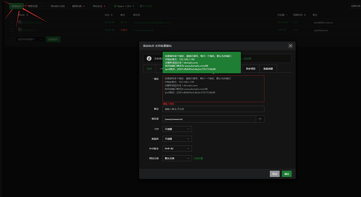
Task: Sort by the 状态 (status) column arrows
Action: click(x=111, y=15)
